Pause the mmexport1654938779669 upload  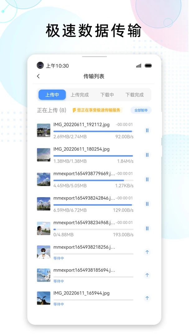point(147,180)
